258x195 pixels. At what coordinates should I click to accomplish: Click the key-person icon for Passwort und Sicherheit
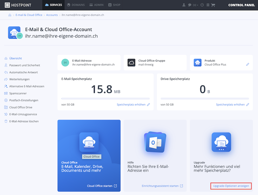coord(6,65)
